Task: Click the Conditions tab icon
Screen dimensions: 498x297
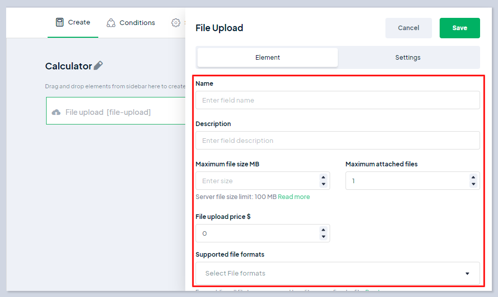Action: point(111,23)
